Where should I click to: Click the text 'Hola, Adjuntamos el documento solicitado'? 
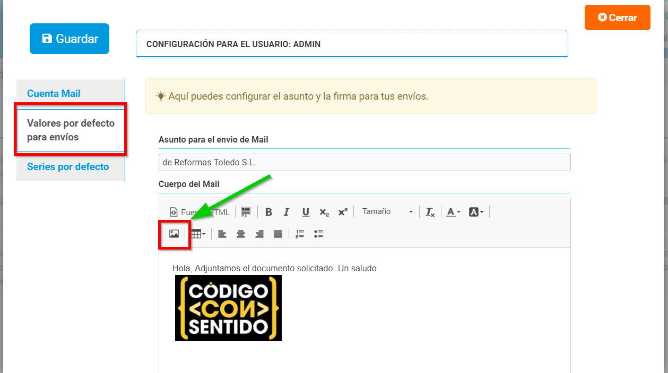253,268
